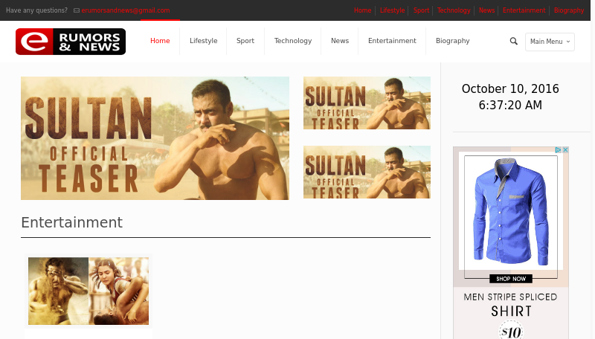Viewport: 595px width, 339px height.
Task: Click Home link in top dark bar
Action: point(362,10)
